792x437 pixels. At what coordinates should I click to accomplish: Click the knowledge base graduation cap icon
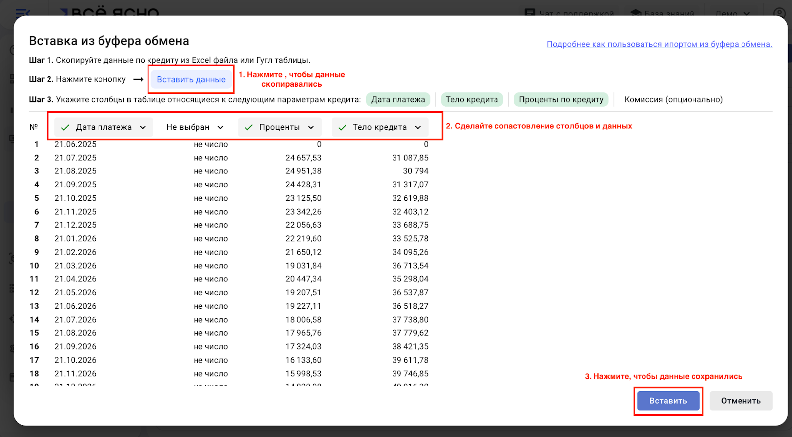[636, 12]
